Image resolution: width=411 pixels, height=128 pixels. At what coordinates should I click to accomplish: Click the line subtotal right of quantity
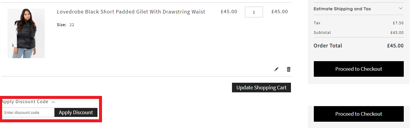coord(280,12)
